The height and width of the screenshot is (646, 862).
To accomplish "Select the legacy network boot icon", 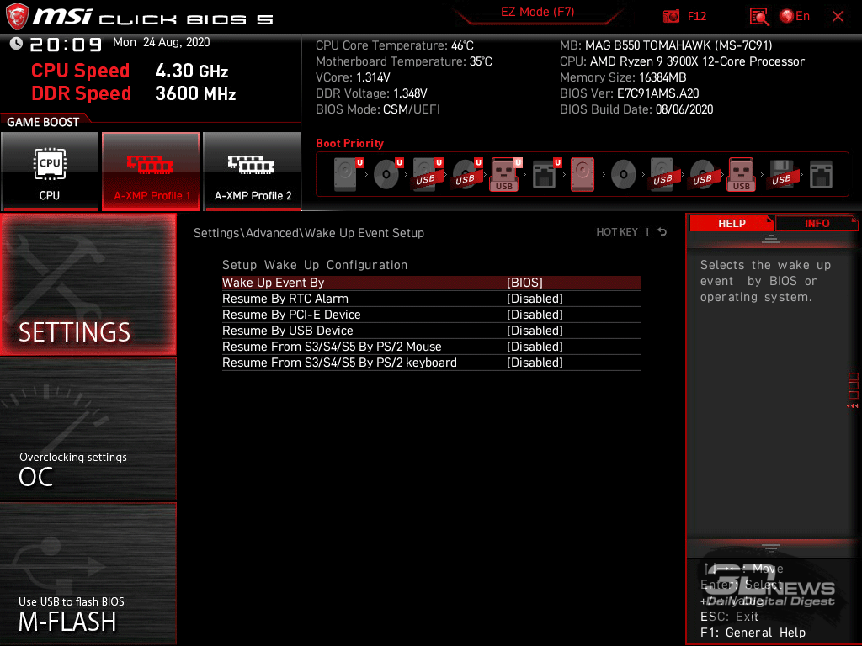I will [822, 174].
